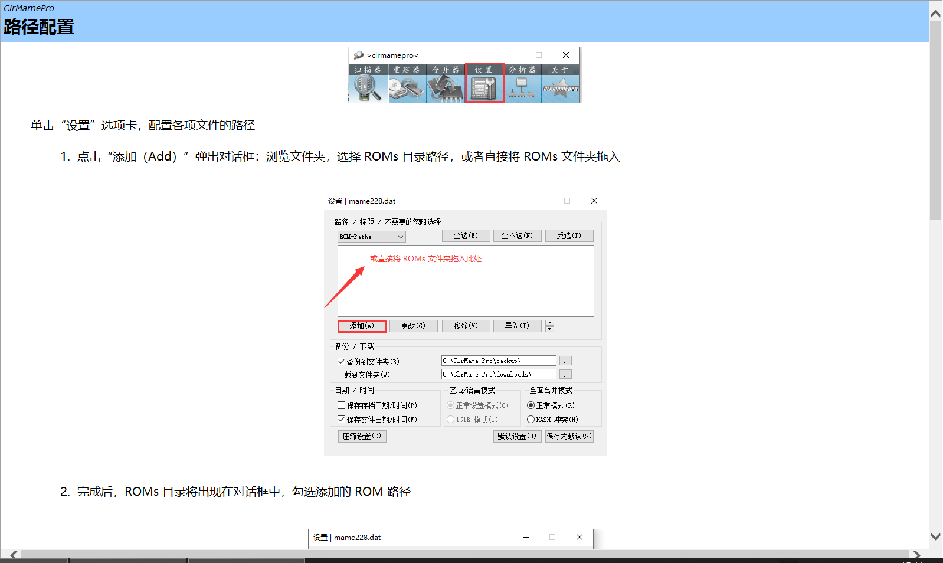Click the 反选(T) button
This screenshot has width=943, height=563.
pyautogui.click(x=569, y=235)
